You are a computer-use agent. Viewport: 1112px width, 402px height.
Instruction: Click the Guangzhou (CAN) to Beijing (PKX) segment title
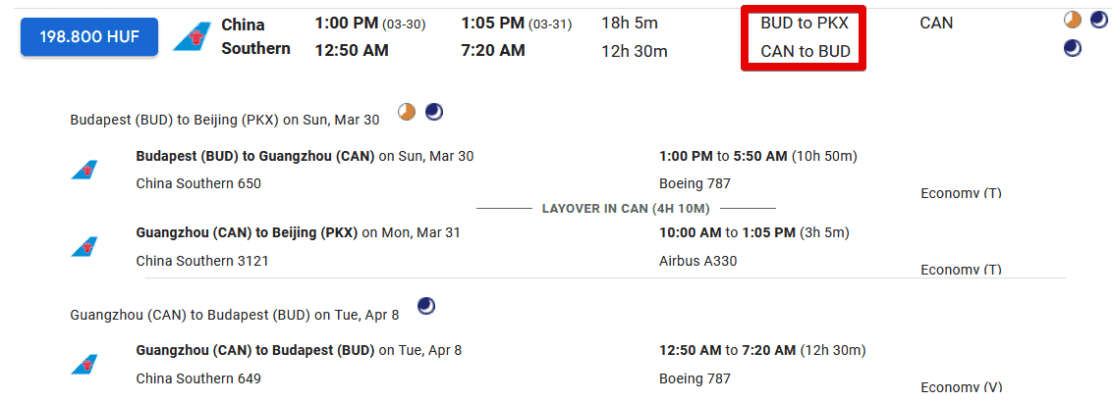(246, 232)
